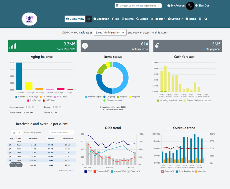The width and height of the screenshot is (230, 189).
Task: Click the +120 days legend color swatch
Action: [44, 100]
